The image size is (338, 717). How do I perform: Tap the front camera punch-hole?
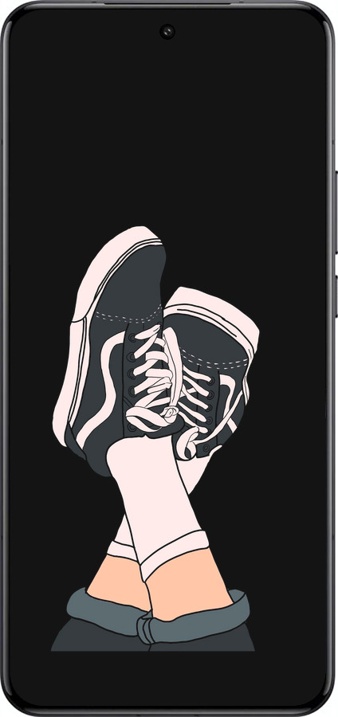(167, 32)
